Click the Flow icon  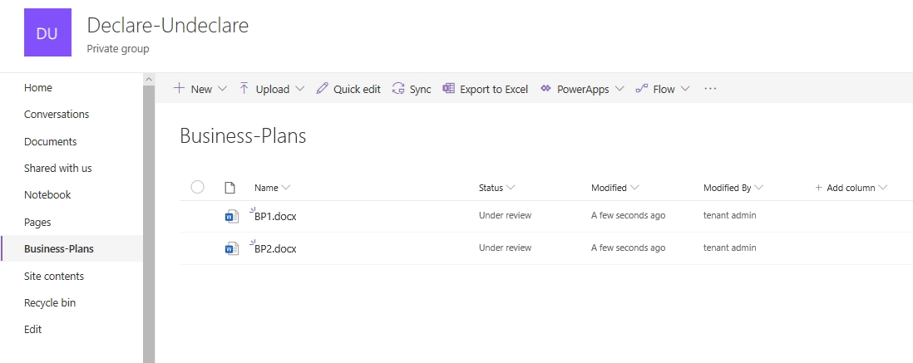(x=642, y=88)
